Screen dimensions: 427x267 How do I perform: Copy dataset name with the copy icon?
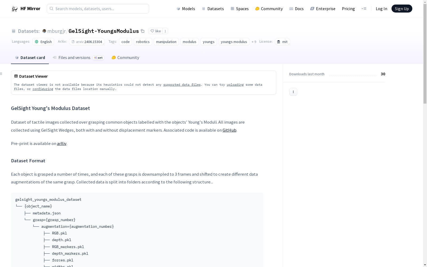click(143, 31)
